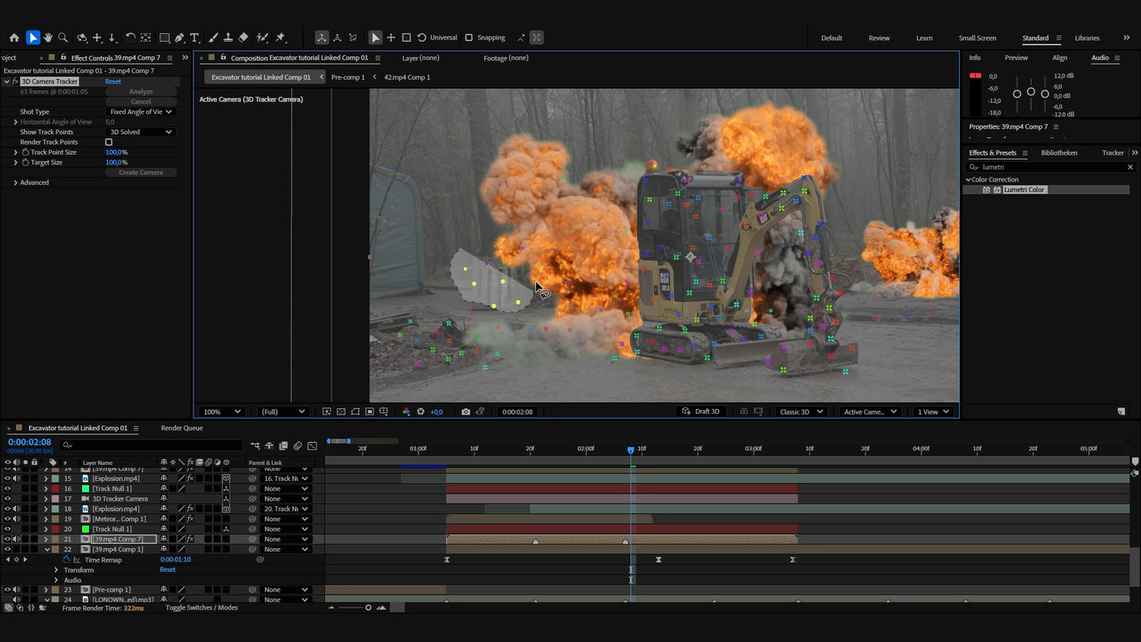Select the Rectangle shape tool

point(164,38)
